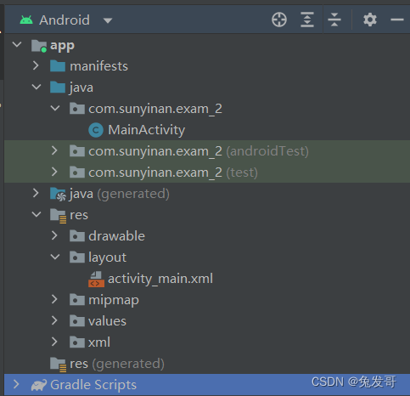Click the xml folder icon

77,342
